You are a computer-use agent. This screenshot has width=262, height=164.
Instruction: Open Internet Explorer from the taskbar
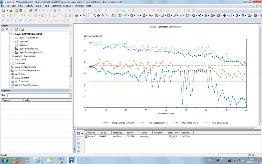pyautogui.click(x=38, y=160)
